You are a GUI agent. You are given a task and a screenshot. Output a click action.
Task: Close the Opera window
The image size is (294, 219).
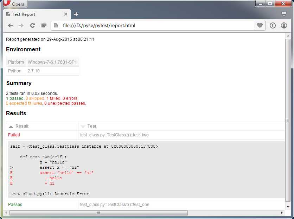point(283,4)
